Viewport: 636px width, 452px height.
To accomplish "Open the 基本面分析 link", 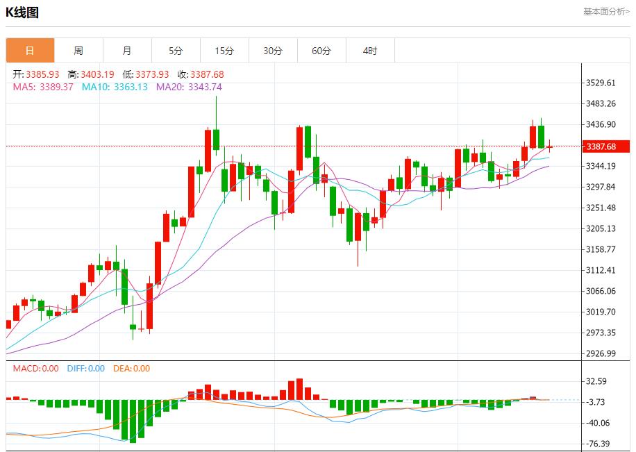I will point(606,12).
